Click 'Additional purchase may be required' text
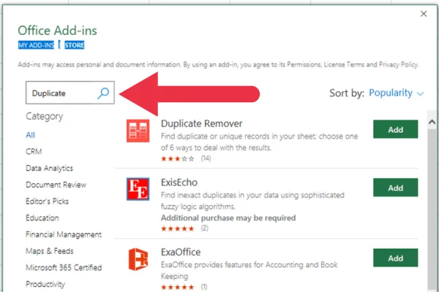439x292 pixels. point(228,218)
